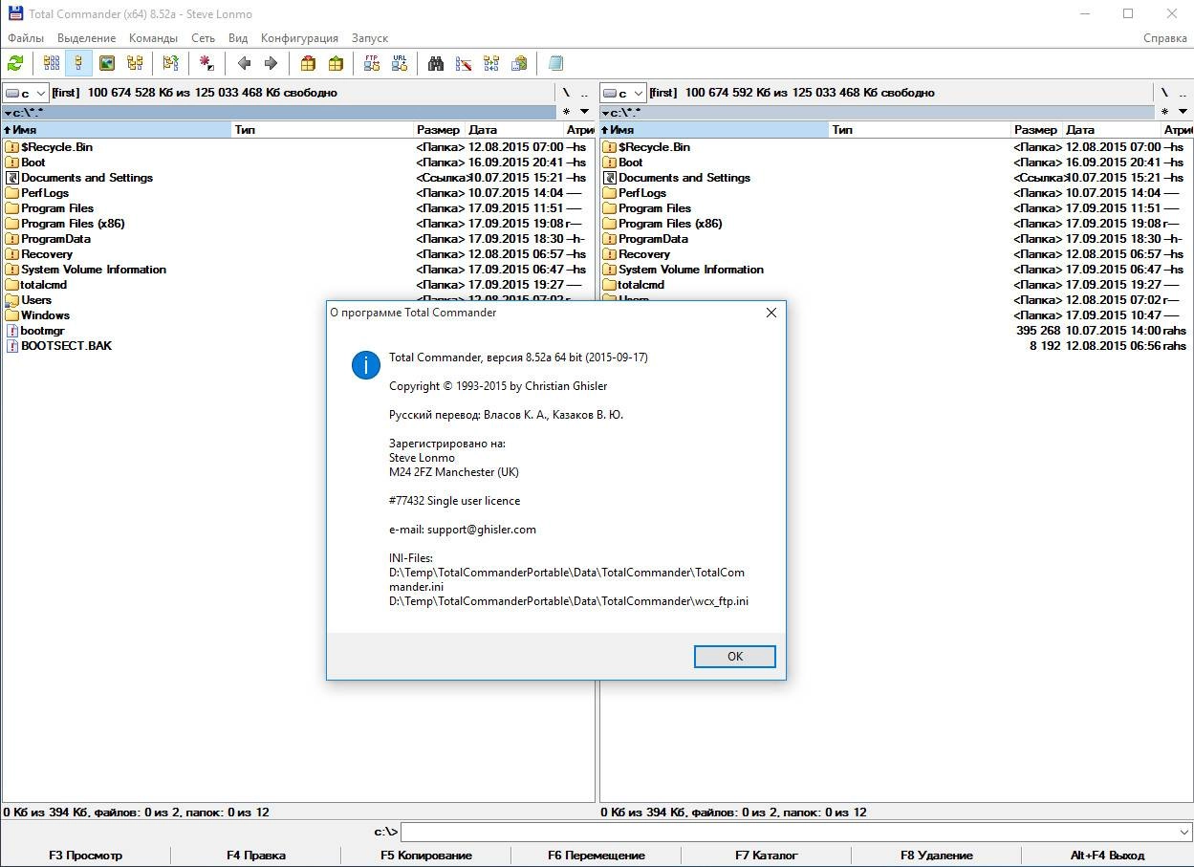Sort right panel by Дата column header

[x=1111, y=130]
